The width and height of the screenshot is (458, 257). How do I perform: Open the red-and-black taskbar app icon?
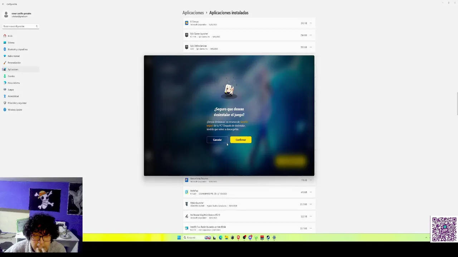click(x=262, y=237)
